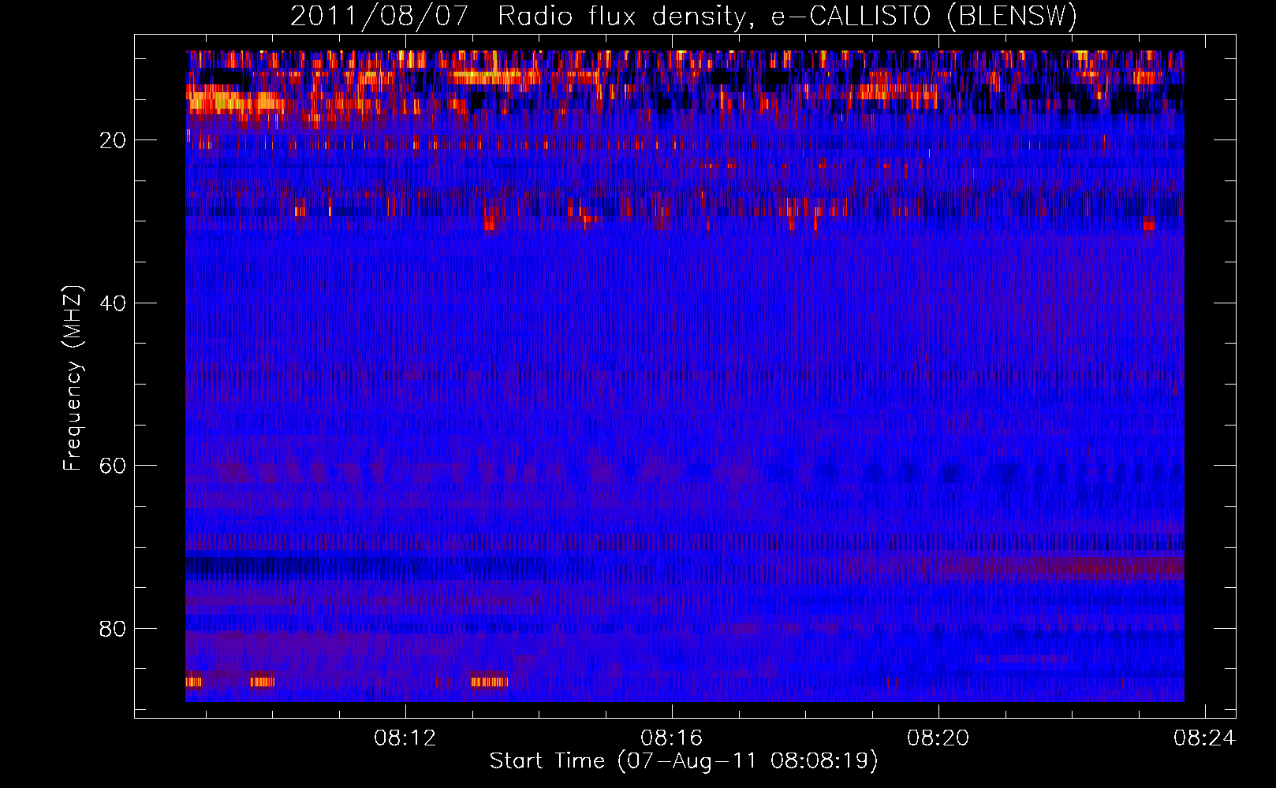The image size is (1276, 788).
Task: Select the 08:20 time tick label
Action: click(x=938, y=738)
